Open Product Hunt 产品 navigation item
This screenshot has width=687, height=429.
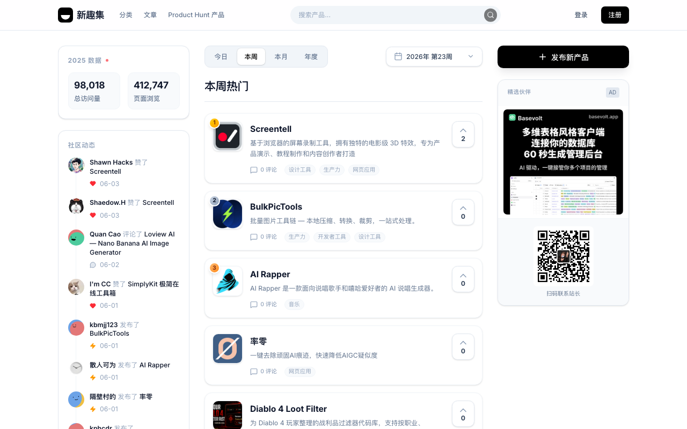coord(196,15)
